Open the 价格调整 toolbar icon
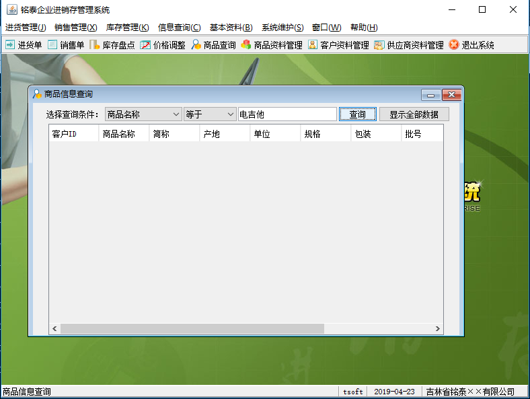Image resolution: width=530 pixels, height=399 pixels. (x=145, y=44)
